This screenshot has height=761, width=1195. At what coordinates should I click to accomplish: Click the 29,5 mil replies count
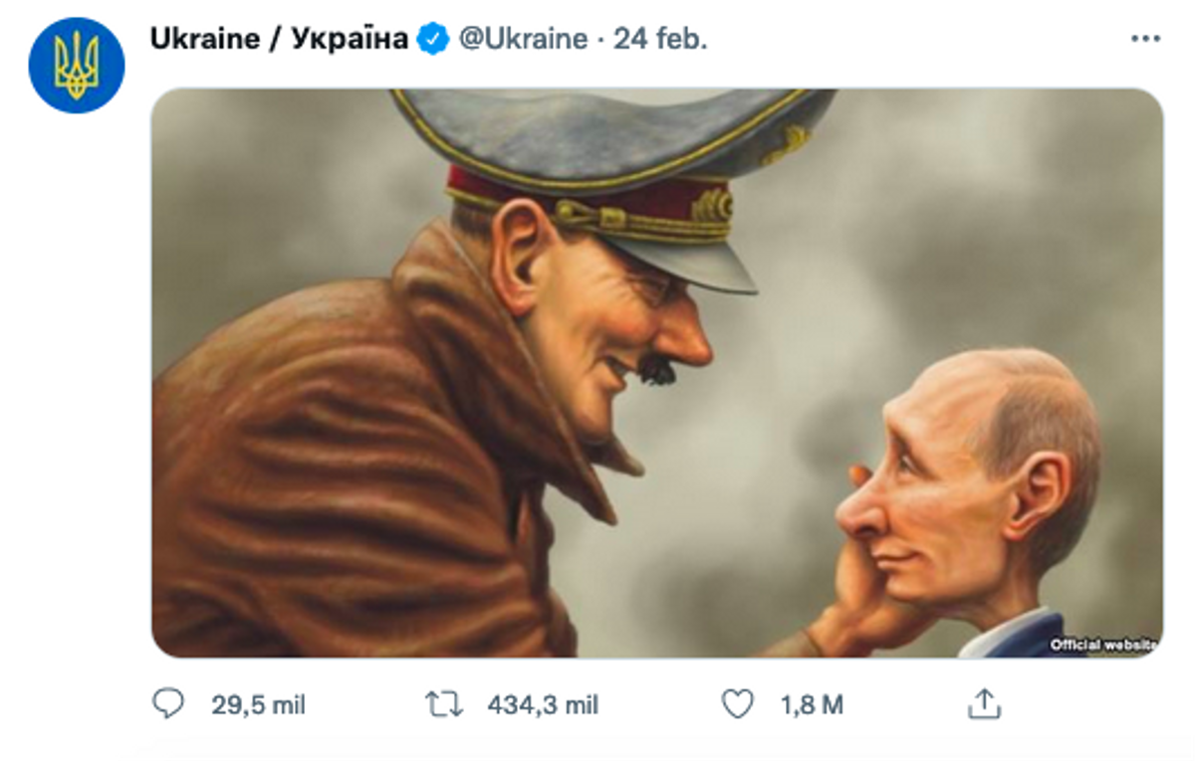(258, 705)
